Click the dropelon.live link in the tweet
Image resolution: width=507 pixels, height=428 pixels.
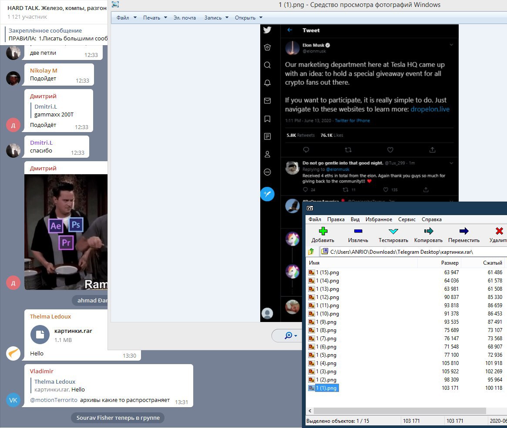tap(430, 109)
